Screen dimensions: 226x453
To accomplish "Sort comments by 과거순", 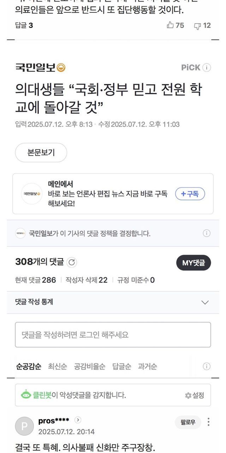I will (x=148, y=366).
